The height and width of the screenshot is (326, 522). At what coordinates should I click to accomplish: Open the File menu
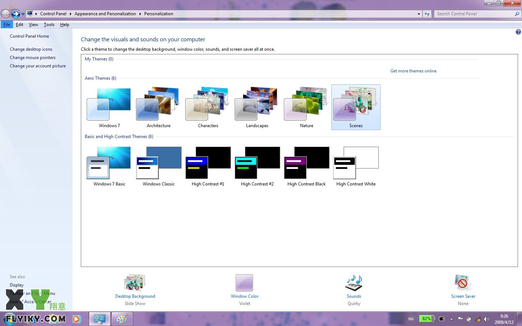pyautogui.click(x=7, y=25)
